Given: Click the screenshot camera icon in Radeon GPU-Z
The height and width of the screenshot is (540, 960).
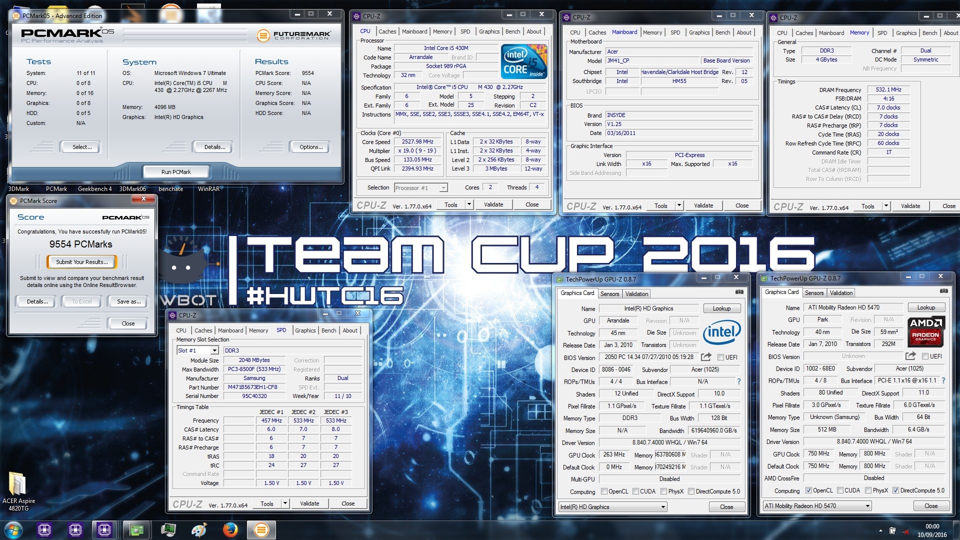Looking at the screenshot, I should point(943,291).
